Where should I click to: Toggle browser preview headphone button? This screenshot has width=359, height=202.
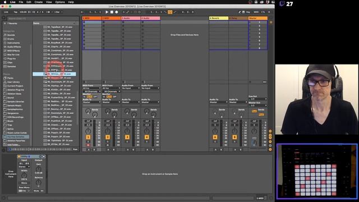pyautogui.click(x=4, y=150)
